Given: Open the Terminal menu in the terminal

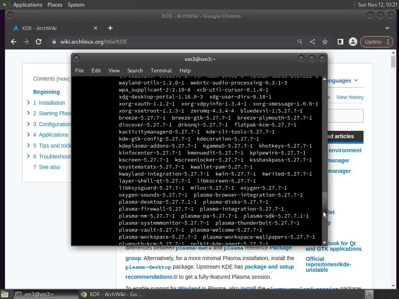Looking at the screenshot, I should 161,70.
